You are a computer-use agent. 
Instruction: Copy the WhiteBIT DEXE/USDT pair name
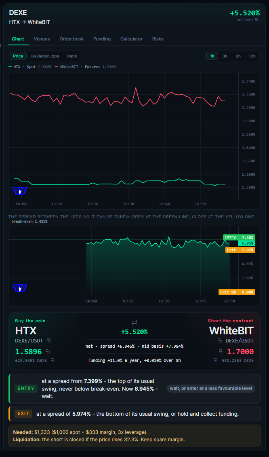[220, 340]
